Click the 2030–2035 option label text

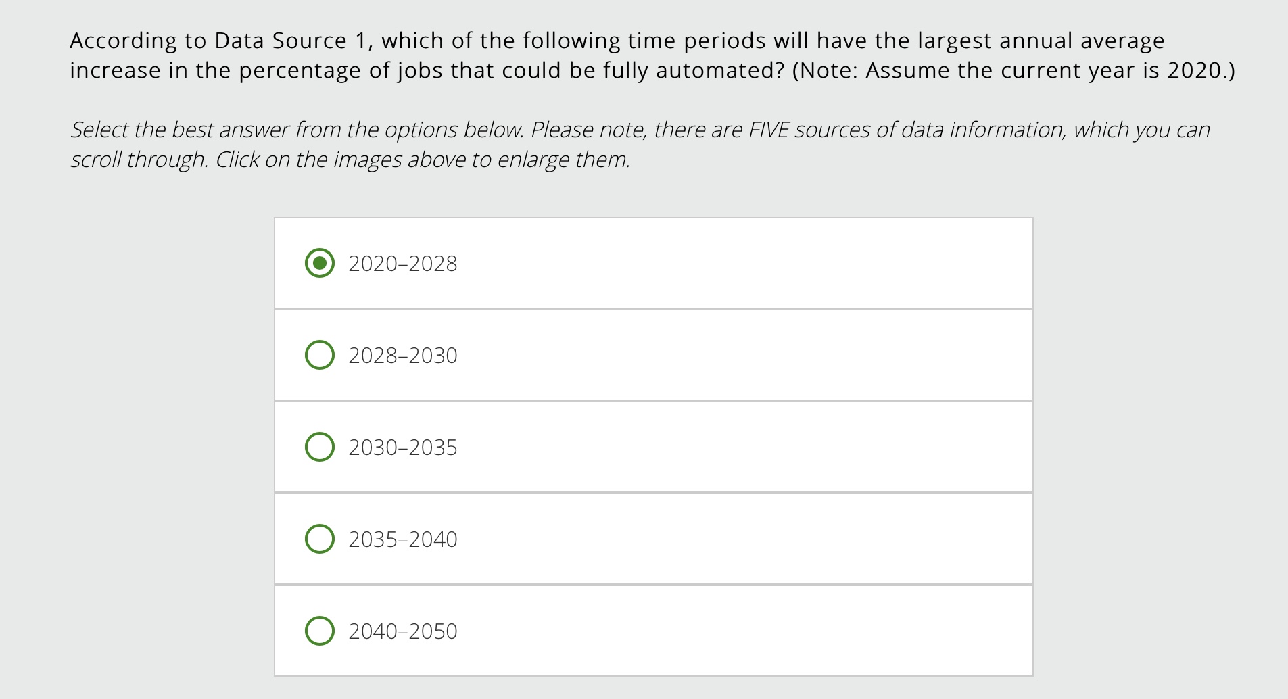pyautogui.click(x=402, y=446)
